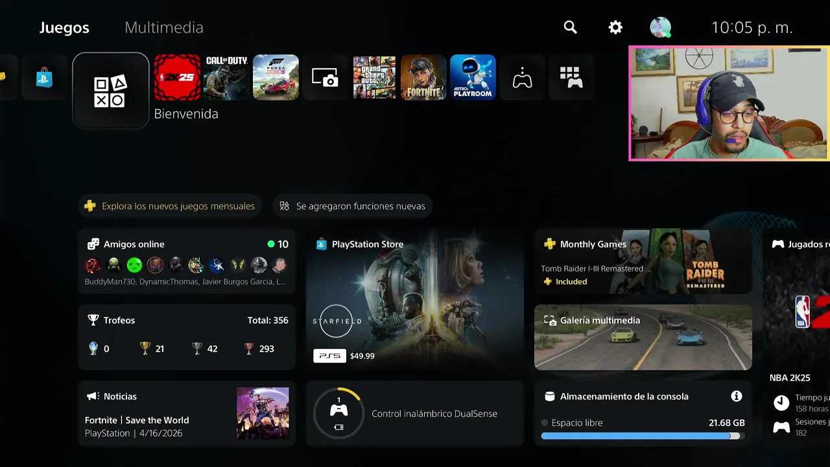
Task: Click the PS5 badge on Starfield
Action: pyautogui.click(x=329, y=356)
